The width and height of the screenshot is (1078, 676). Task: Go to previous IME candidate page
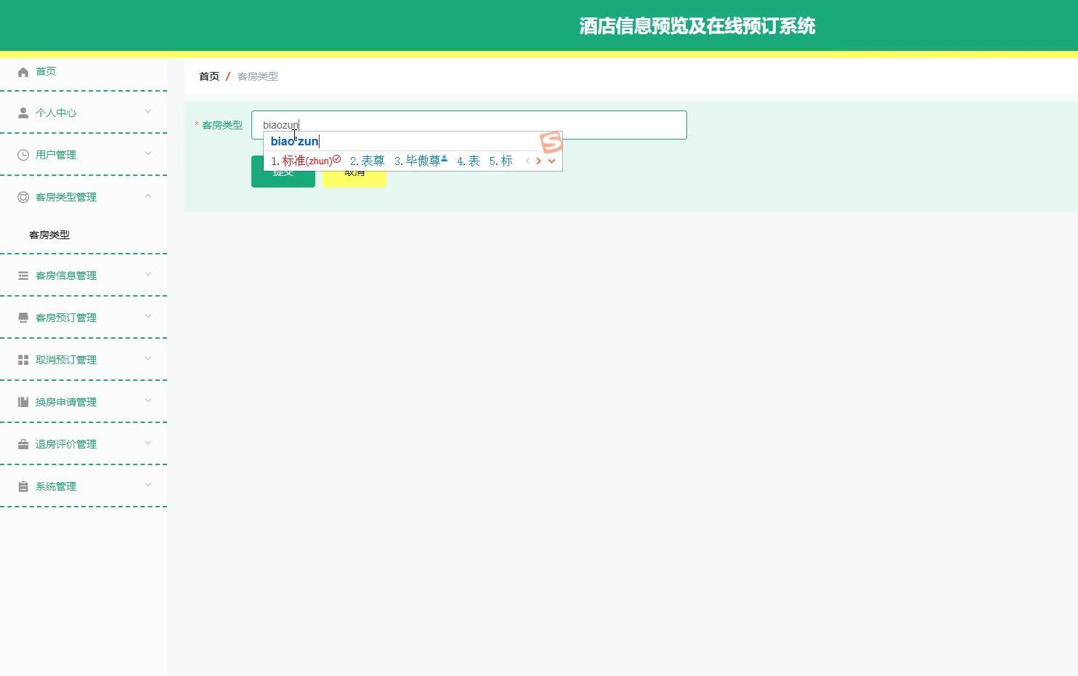pos(527,161)
